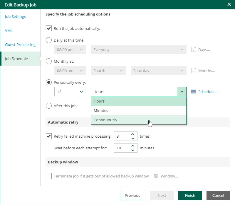Screen dimensions: 235x205
Task: Select the Daily at this time option
Action: tap(49, 40)
